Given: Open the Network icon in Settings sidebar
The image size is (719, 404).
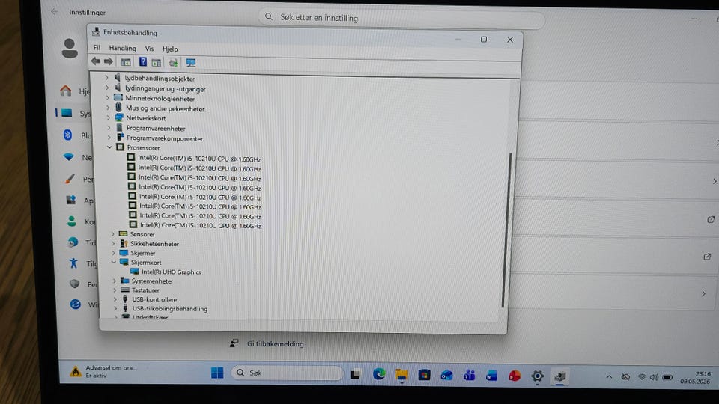Looking at the screenshot, I should coord(69,156).
